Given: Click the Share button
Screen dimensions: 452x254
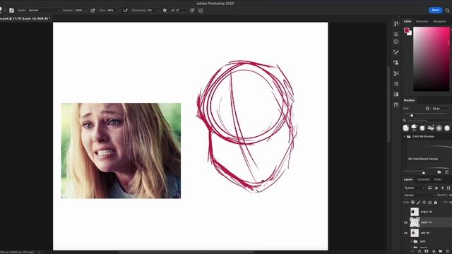Looking at the screenshot, I should (435, 10).
